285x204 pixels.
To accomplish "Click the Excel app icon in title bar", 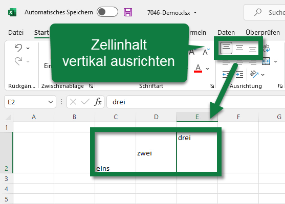I will pos(12,12).
